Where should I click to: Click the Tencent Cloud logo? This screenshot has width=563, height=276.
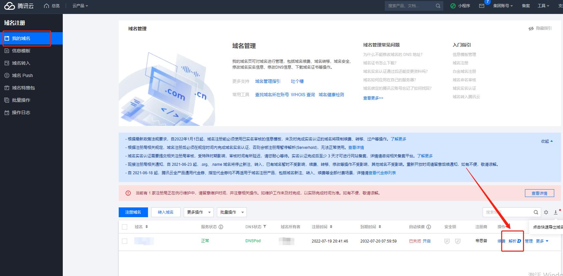click(x=19, y=6)
